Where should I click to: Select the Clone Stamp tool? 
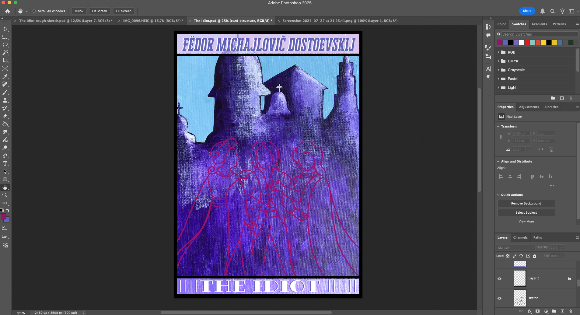(x=5, y=100)
